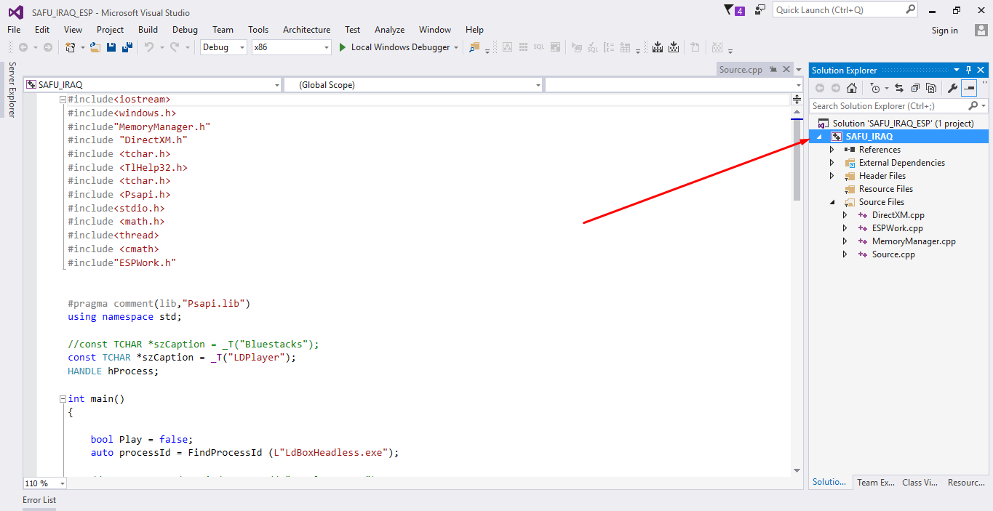993x511 pixels.
Task: Open the SAFU_IRAQ project scope combo box
Action: (152, 85)
